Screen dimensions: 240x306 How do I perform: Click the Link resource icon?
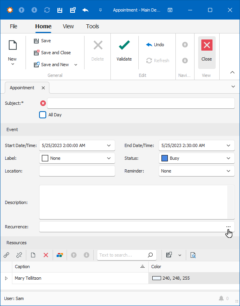(x=6, y=255)
